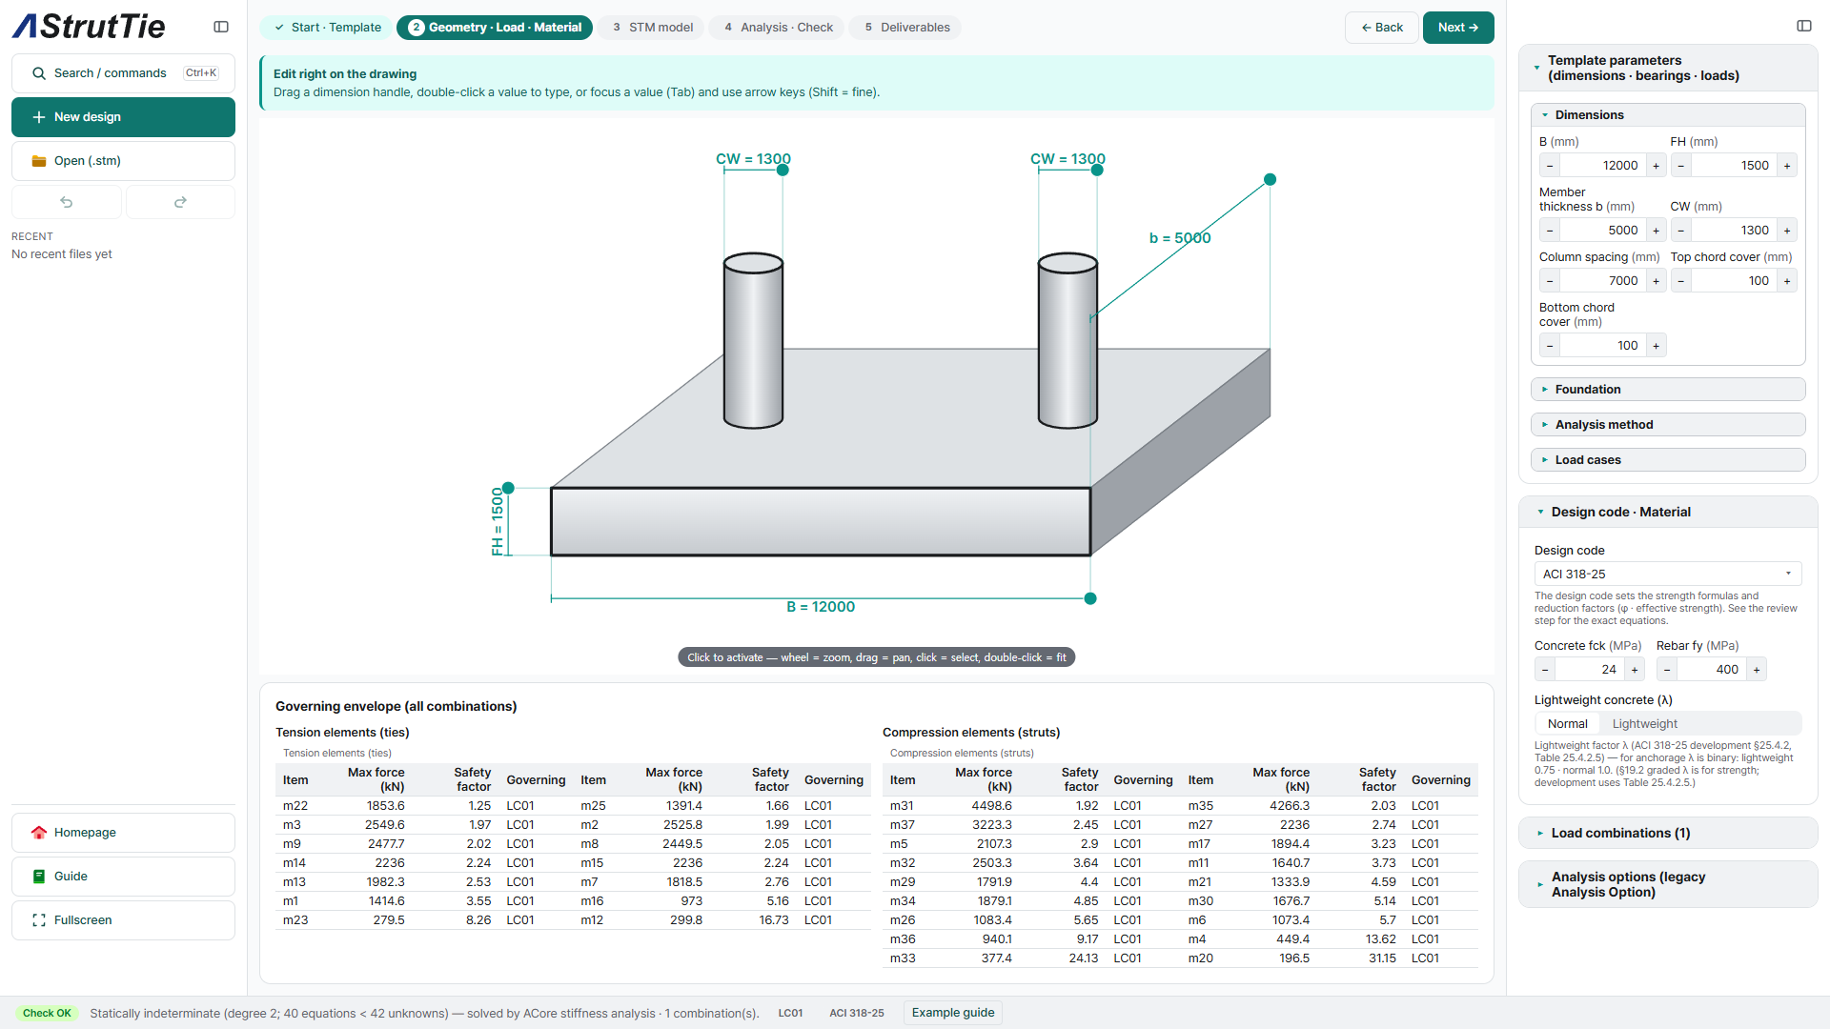Screen dimensions: 1830x1029
Task: Enter Fullscreen mode
Action: 123,920
